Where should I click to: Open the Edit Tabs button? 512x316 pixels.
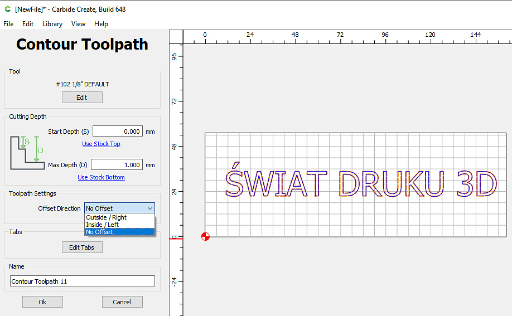pyautogui.click(x=83, y=247)
